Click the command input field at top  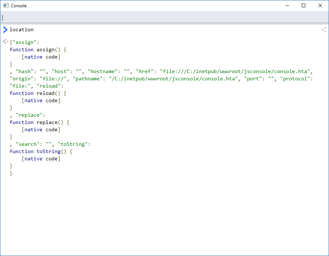(164, 17)
